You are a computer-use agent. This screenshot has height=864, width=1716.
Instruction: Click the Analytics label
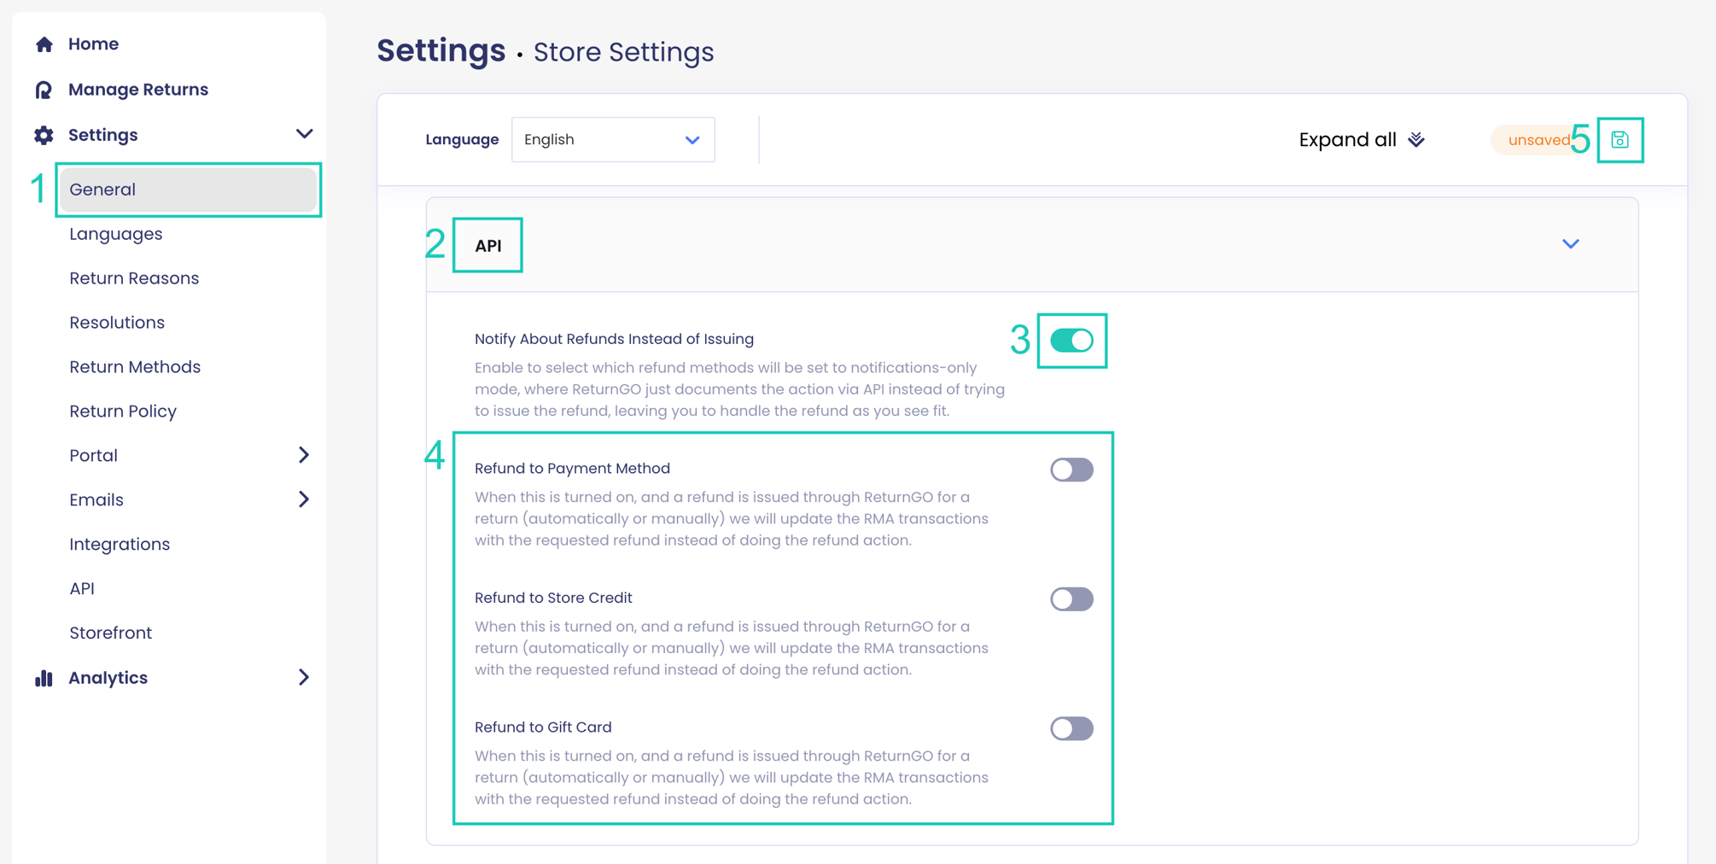108,678
